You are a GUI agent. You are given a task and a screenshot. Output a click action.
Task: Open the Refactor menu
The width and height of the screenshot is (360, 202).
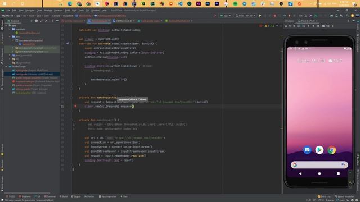click(x=58, y=10)
